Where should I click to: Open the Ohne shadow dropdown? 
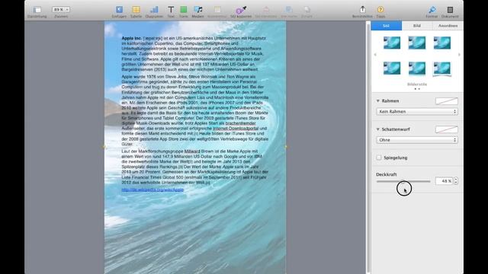pos(417,140)
